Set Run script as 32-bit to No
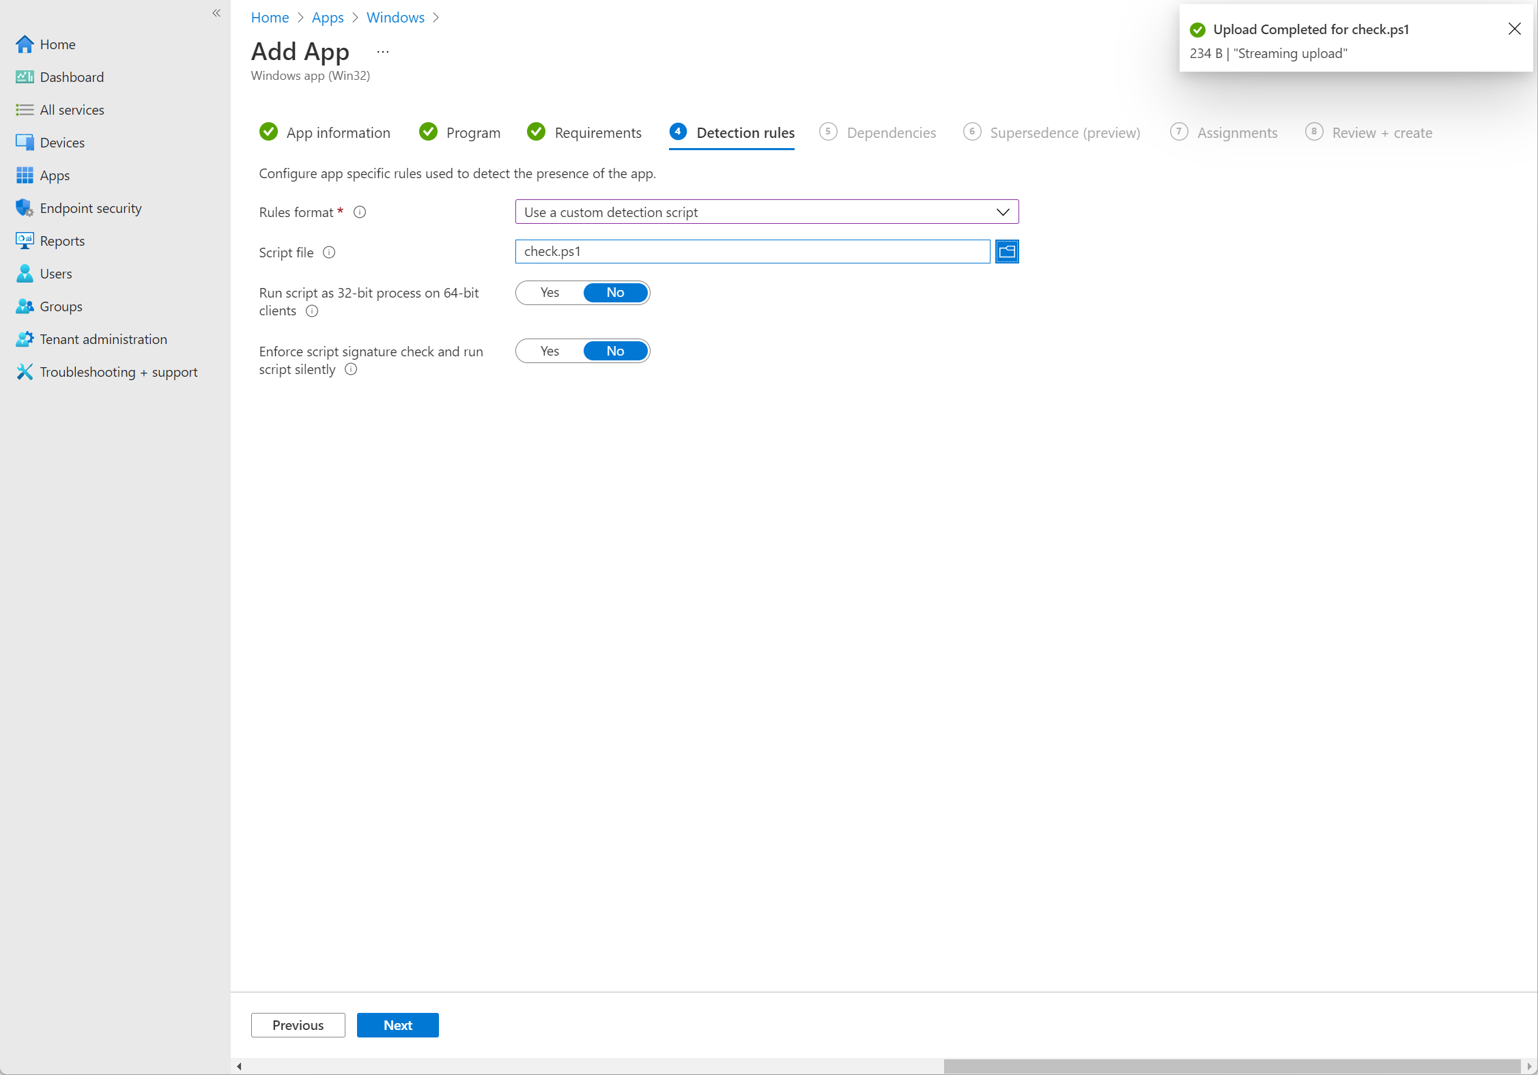 point(615,293)
